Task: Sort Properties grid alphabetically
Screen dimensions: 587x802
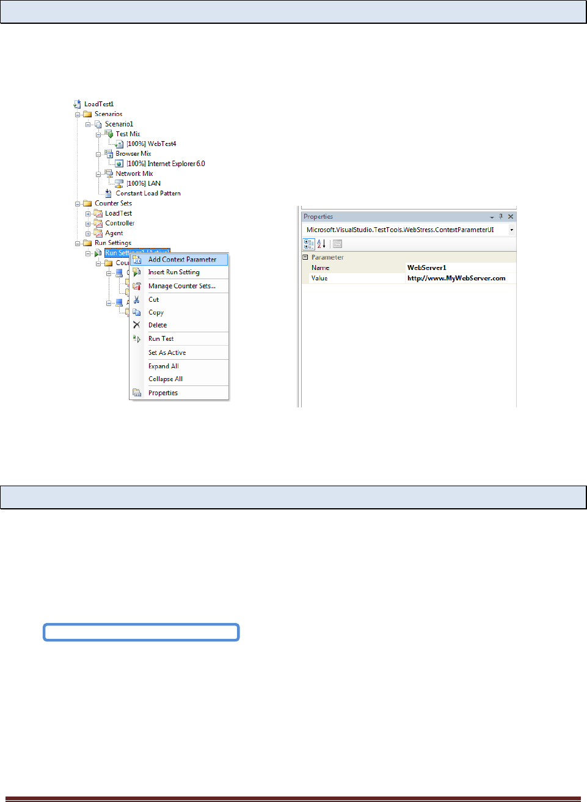Action: point(321,244)
